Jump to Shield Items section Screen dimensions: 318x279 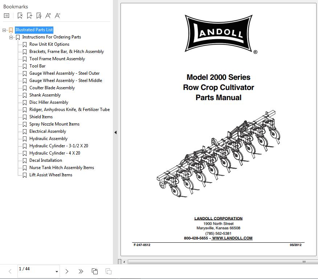pyautogui.click(x=41, y=117)
